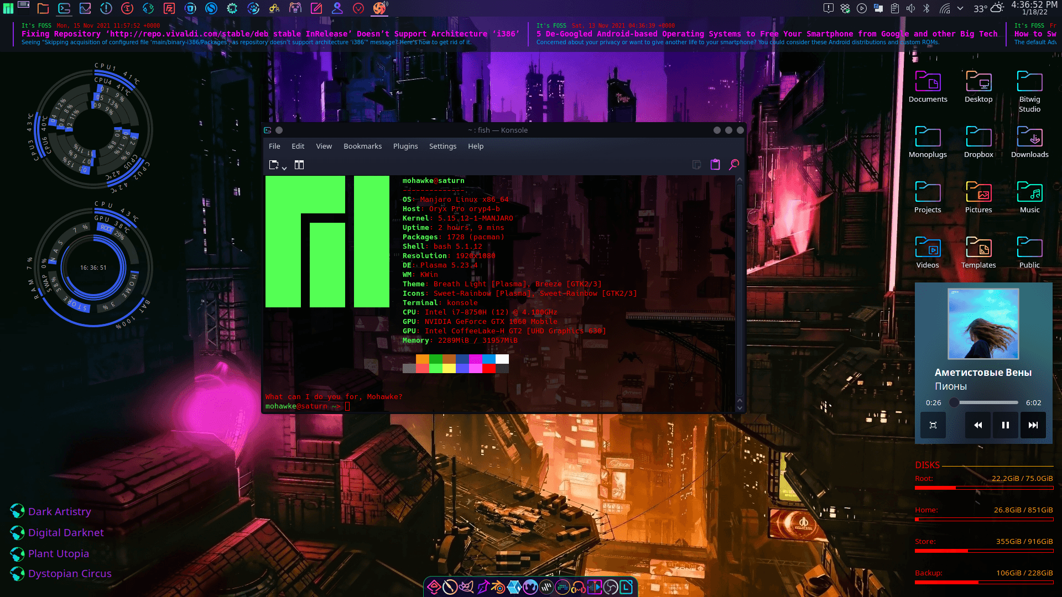Open the Bookmarks menu in Konsole
Viewport: 1062px width, 597px height.
362,146
